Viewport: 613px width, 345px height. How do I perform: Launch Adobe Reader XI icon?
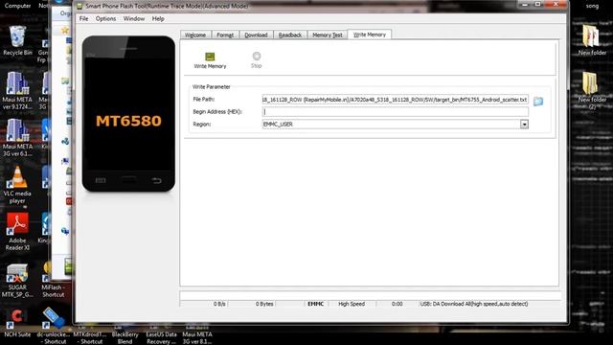click(x=17, y=232)
